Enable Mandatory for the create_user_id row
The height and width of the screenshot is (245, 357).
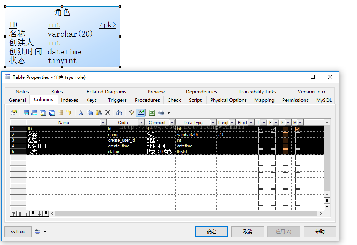297,141
